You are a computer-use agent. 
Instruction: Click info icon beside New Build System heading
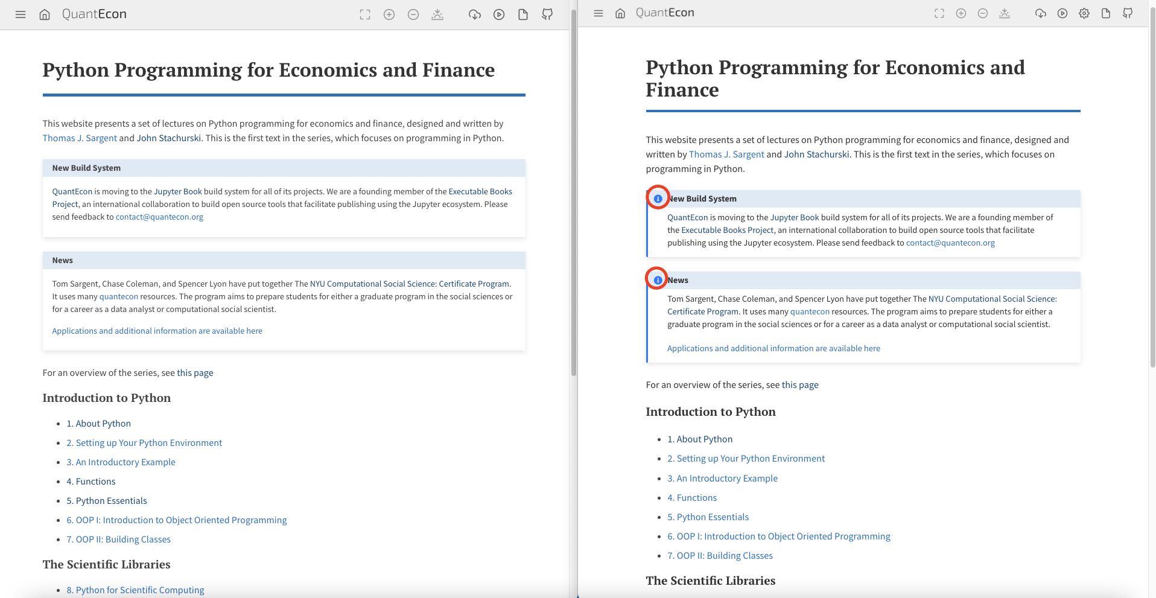658,199
